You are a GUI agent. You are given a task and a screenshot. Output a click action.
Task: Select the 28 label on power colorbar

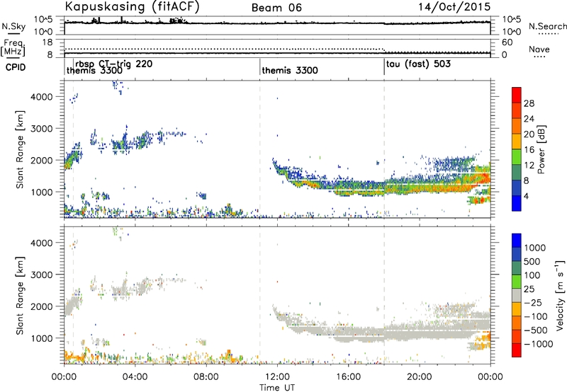pos(529,103)
